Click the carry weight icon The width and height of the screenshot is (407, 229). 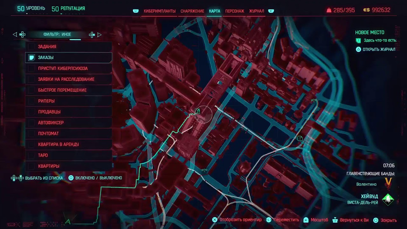(x=329, y=10)
